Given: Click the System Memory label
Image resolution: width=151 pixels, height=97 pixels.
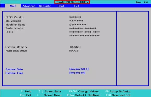Looking at the screenshot, I should tap(16, 47).
